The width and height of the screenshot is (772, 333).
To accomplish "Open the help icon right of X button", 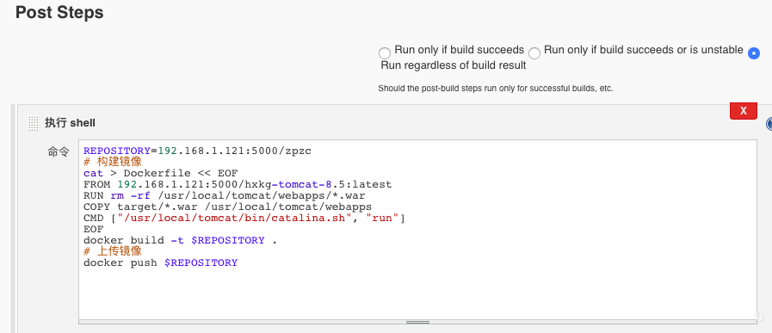I will [x=769, y=124].
